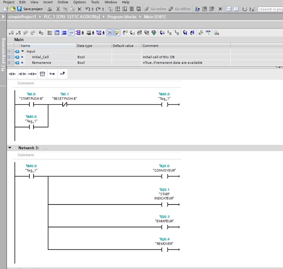Click the Delete X toolbar icon
The height and width of the screenshot is (269, 283).
point(79,9)
